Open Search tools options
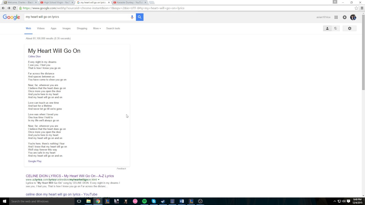 (113, 28)
